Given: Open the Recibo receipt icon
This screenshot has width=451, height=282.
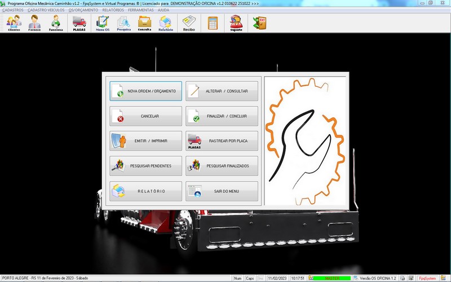Looking at the screenshot, I should click(x=189, y=23).
